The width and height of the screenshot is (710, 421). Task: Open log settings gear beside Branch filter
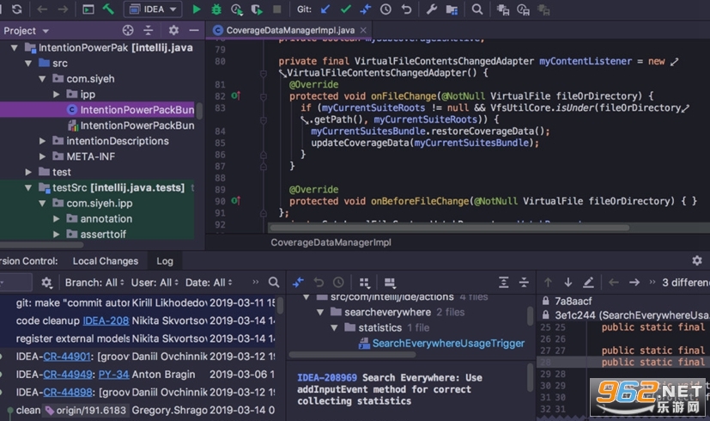coord(46,283)
